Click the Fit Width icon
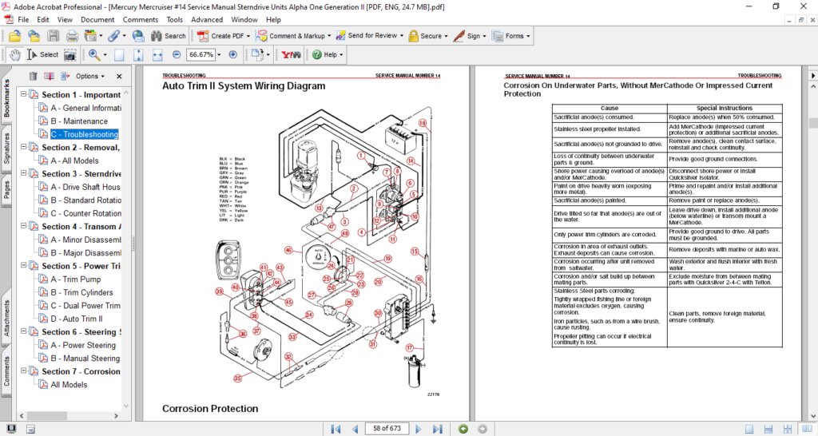The height and width of the screenshot is (436, 818). pyautogui.click(x=158, y=54)
